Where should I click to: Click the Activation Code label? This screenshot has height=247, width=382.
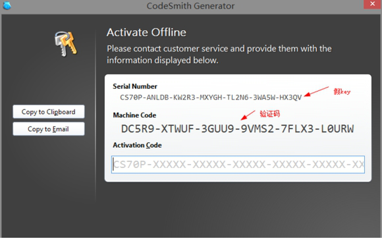click(137, 145)
